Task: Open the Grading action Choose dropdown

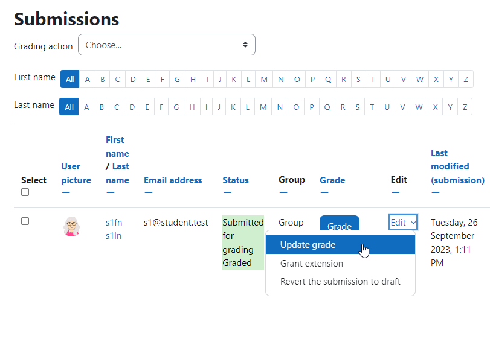Action: (167, 45)
